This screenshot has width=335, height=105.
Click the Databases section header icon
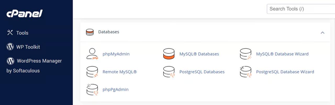(90, 32)
